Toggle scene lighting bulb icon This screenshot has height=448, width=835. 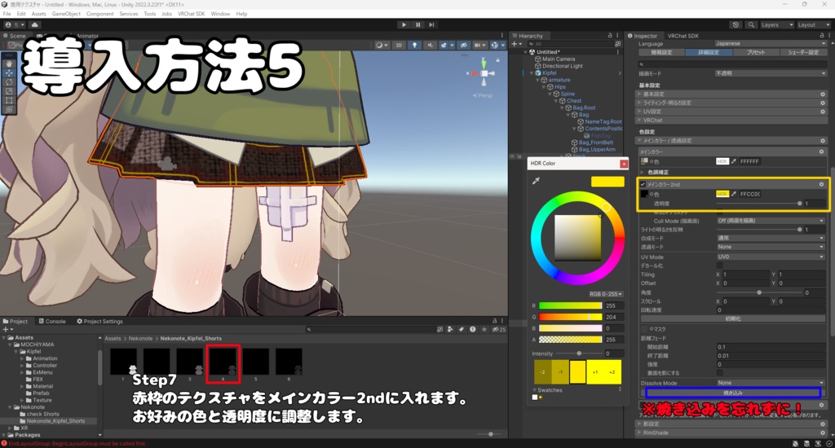(414, 46)
